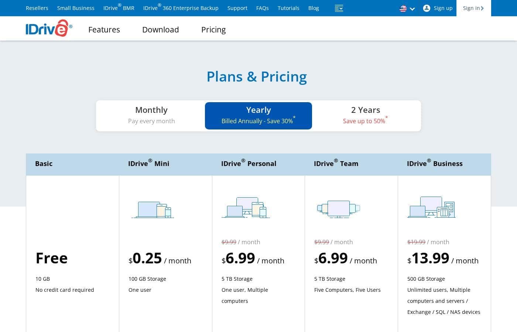Click the Basic plan heading
The image size is (517, 332).
pos(44,163)
